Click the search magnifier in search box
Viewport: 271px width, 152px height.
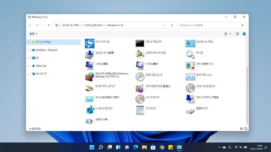click(242, 25)
